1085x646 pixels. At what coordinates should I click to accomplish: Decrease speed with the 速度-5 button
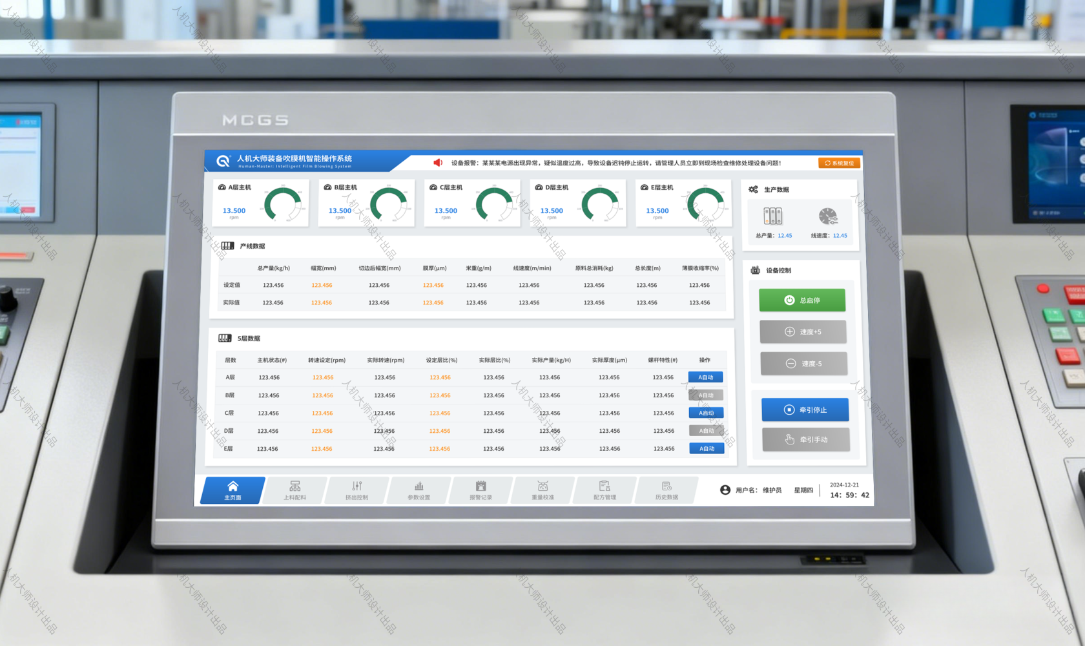click(x=803, y=364)
